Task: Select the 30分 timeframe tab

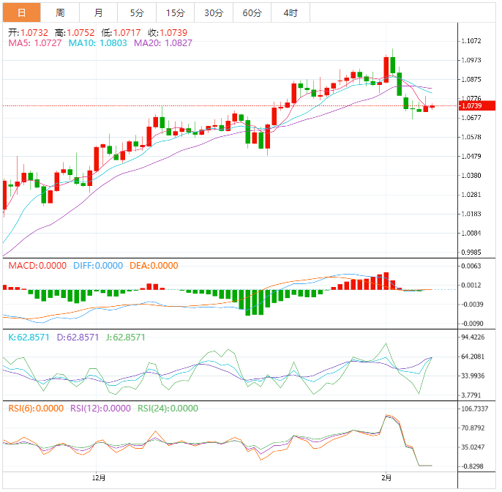Action: (x=214, y=13)
